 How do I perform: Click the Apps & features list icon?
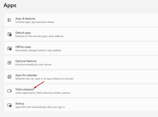[9, 20]
